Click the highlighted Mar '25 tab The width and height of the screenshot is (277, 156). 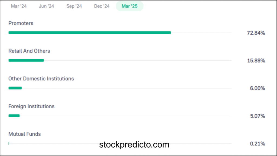tap(130, 6)
